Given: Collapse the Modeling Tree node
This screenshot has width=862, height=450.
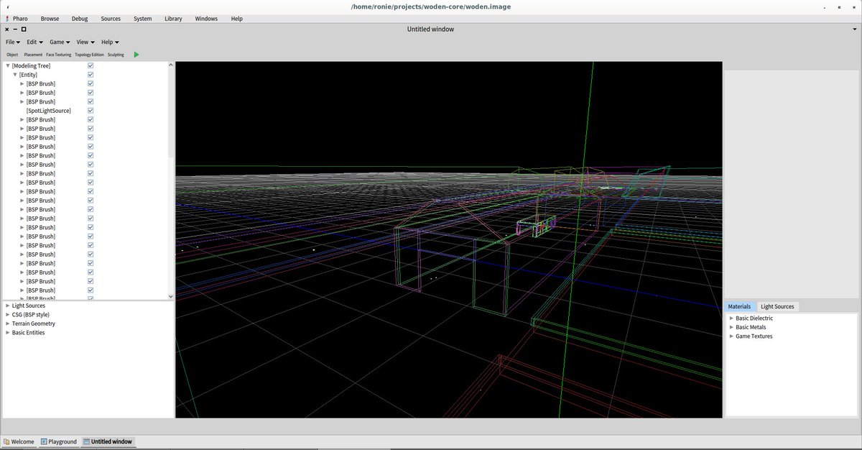Looking at the screenshot, I should (x=8, y=65).
